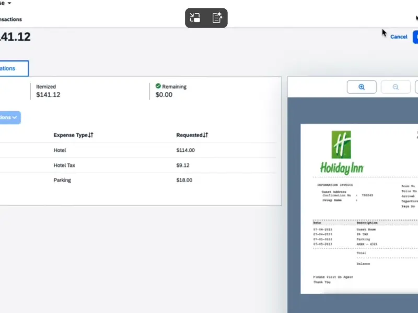Click the $114.00 requested amount
Viewport: 418px width, 313px height.
click(x=185, y=150)
